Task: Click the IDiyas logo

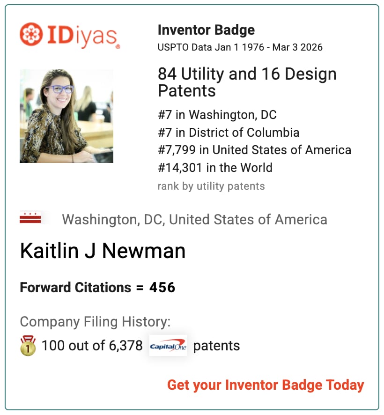Action: (70, 35)
